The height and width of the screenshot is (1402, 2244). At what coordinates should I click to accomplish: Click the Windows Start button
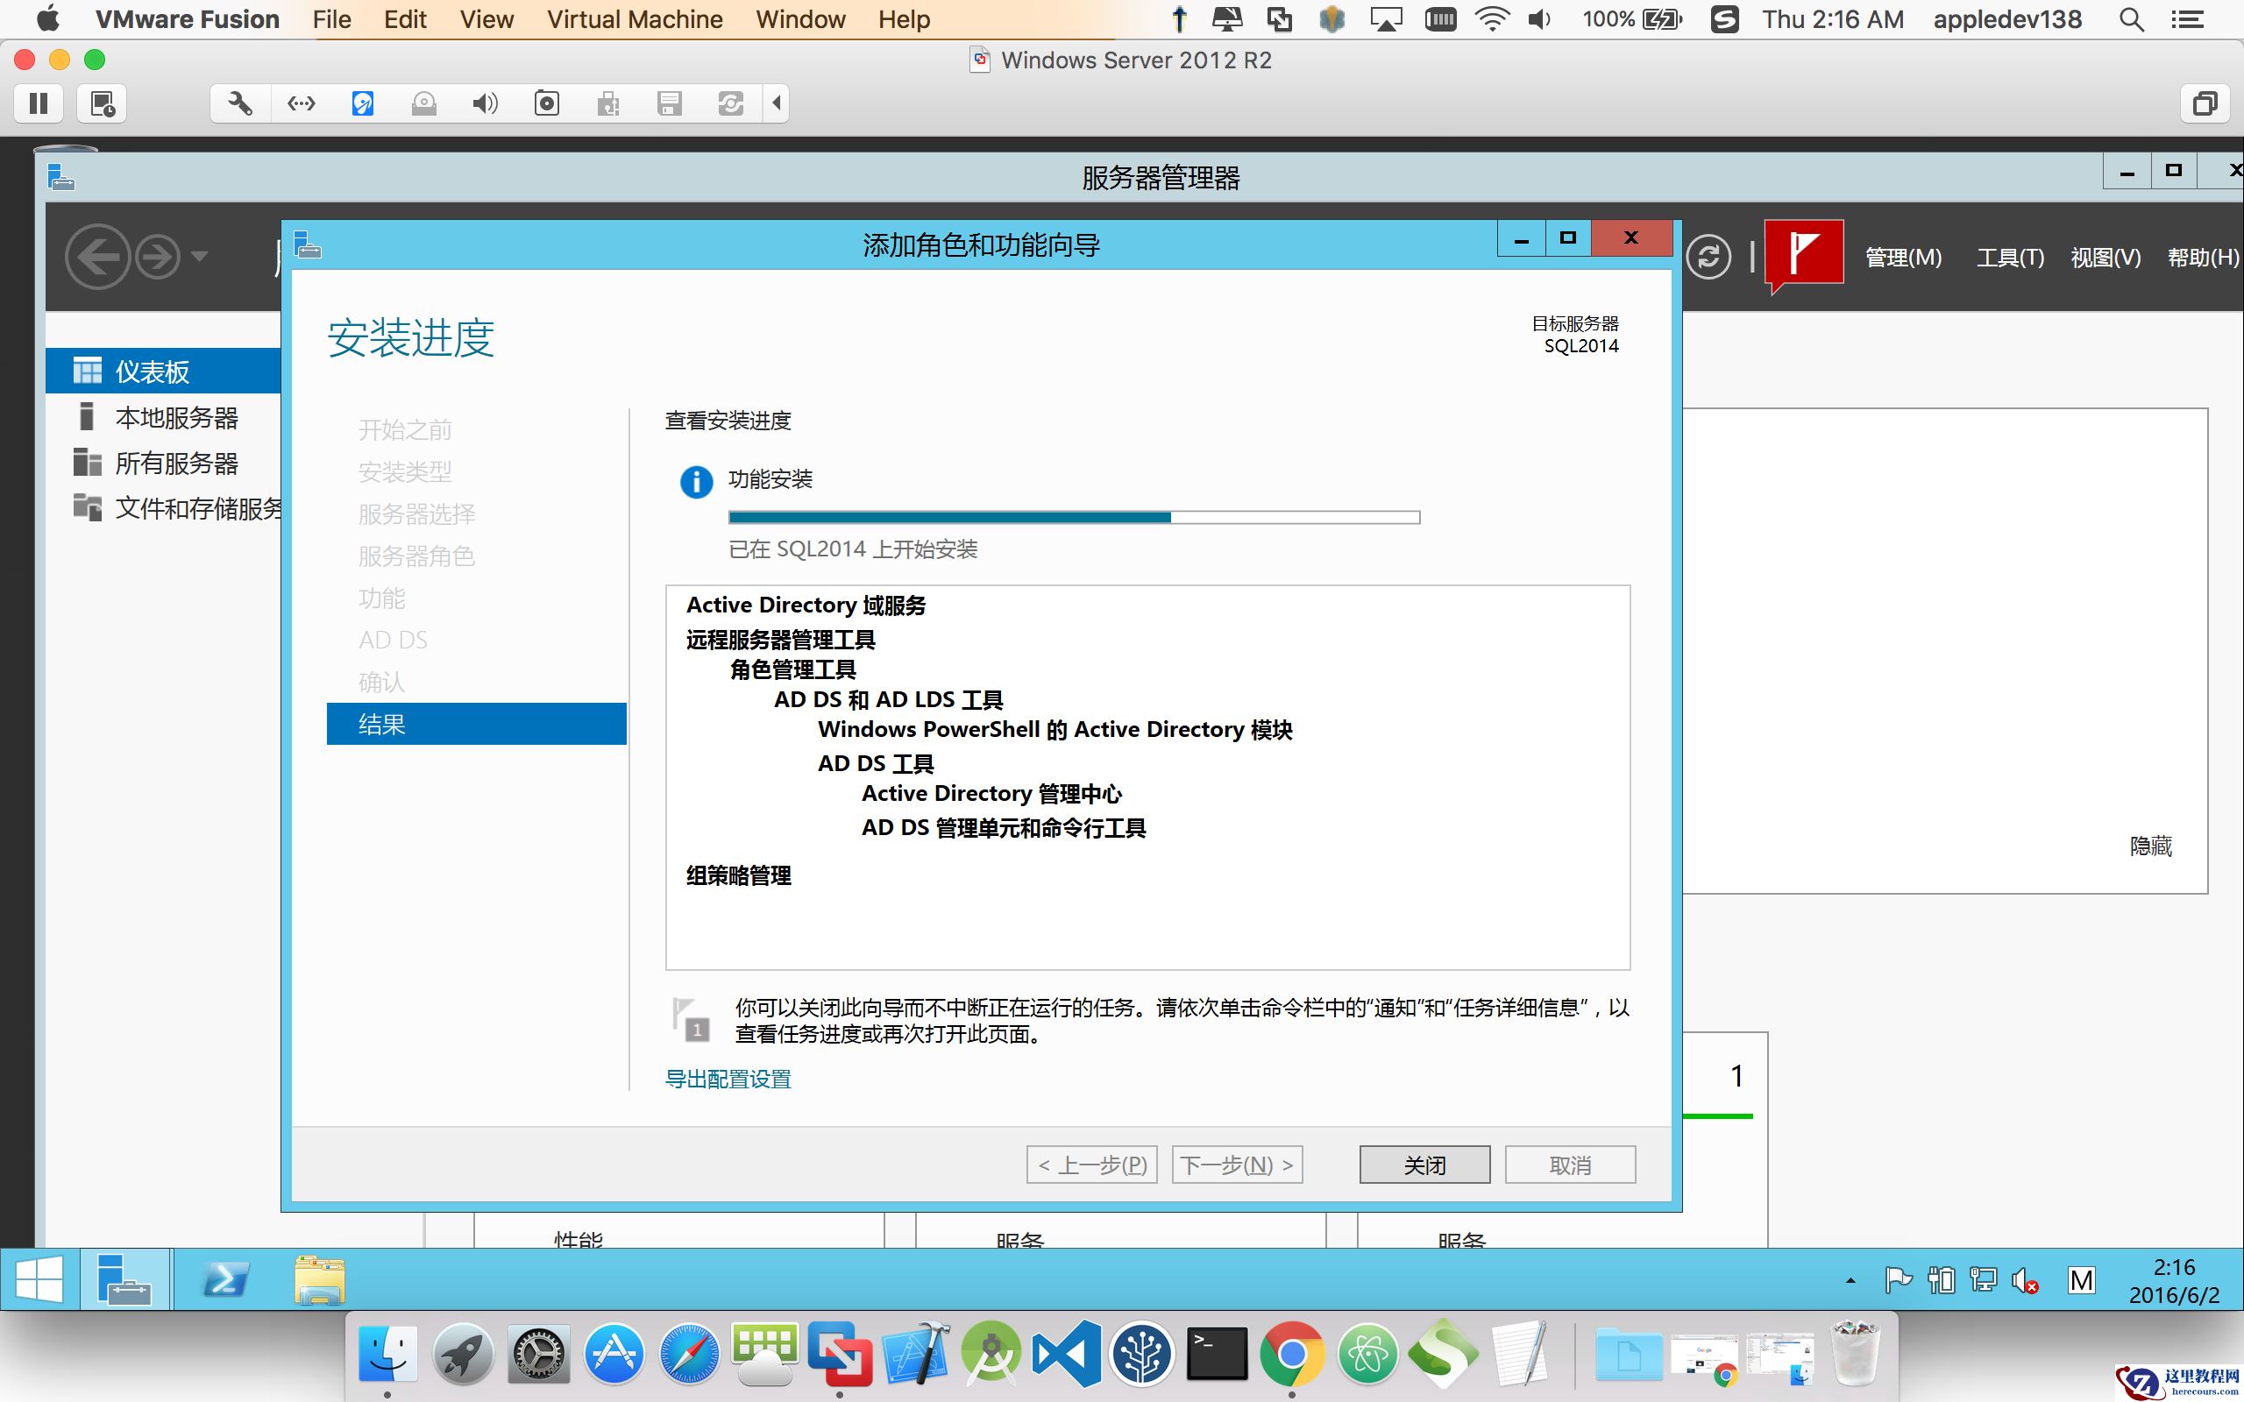[39, 1279]
